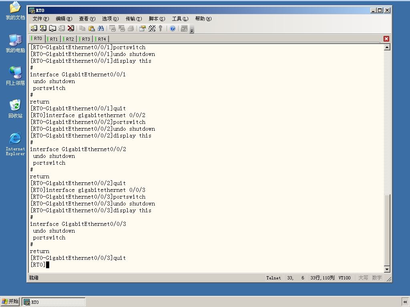Open the 帮助(H) menu
The width and height of the screenshot is (410, 307).
tap(203, 18)
